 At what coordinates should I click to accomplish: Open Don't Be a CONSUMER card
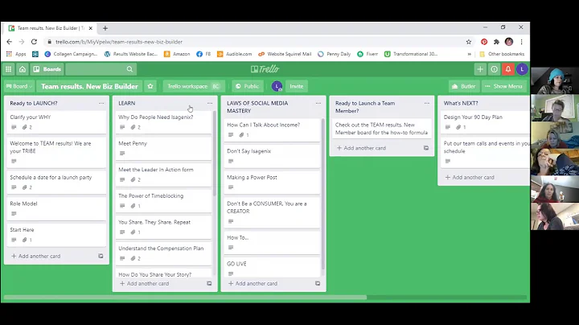pos(272,212)
